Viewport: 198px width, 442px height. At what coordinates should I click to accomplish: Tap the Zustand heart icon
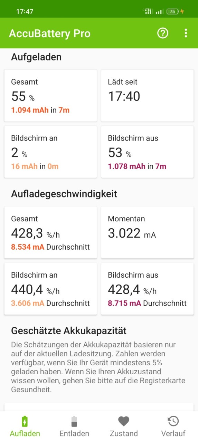click(124, 421)
